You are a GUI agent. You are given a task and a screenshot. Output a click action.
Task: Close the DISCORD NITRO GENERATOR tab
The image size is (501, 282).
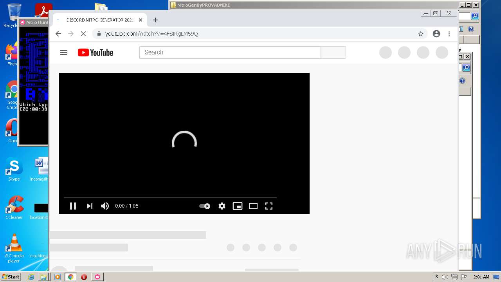click(x=141, y=20)
